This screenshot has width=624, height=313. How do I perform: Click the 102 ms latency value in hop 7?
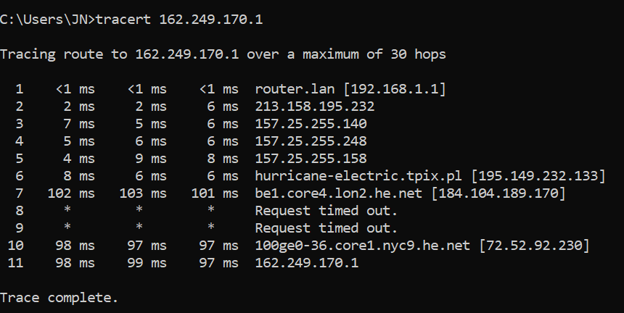71,193
